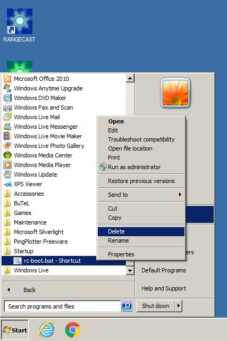
Task: Open the Shut down options arrow
Action: click(179, 306)
